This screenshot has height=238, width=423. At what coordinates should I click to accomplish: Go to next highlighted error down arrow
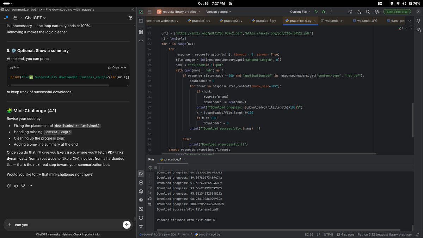point(411,28)
